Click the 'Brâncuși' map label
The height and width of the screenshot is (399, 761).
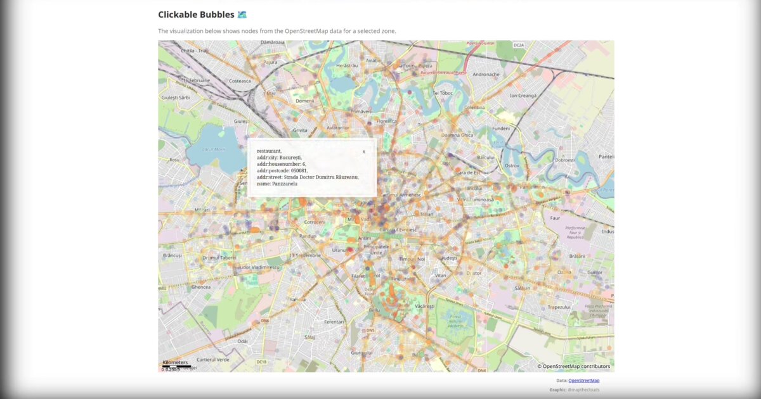point(172,255)
